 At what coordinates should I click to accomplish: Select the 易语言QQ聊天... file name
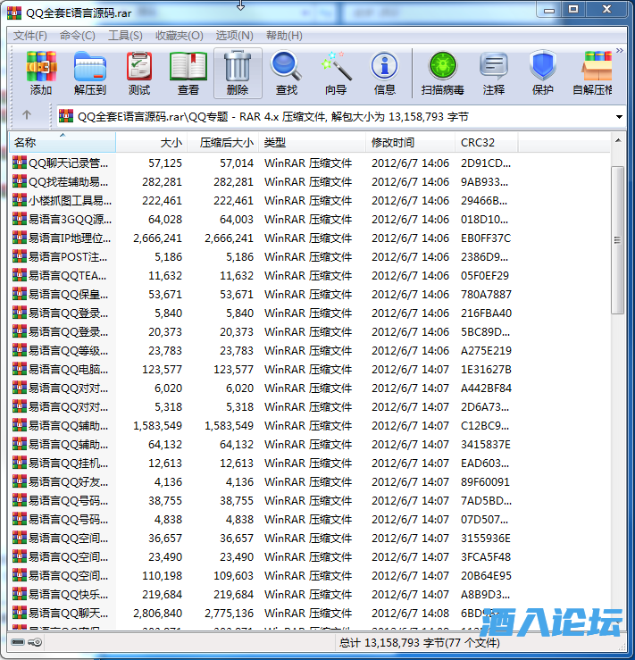coord(68,614)
